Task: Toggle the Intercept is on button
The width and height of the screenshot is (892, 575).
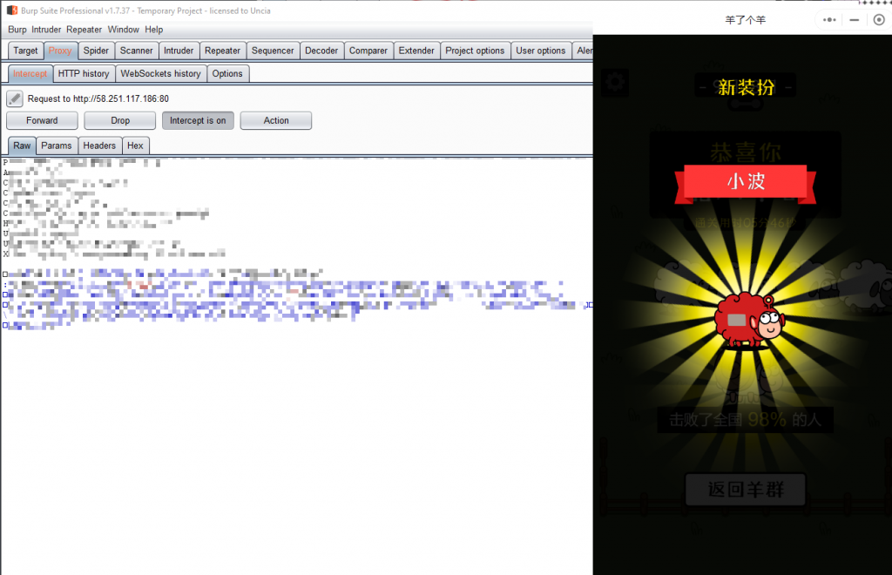Action: coord(198,120)
